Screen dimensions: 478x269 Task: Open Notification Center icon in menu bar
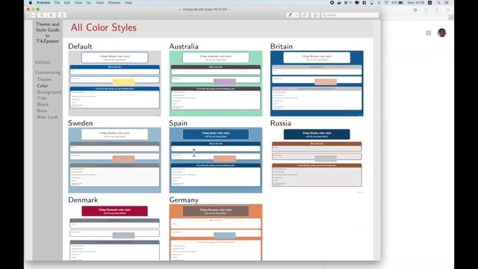coord(447,3)
